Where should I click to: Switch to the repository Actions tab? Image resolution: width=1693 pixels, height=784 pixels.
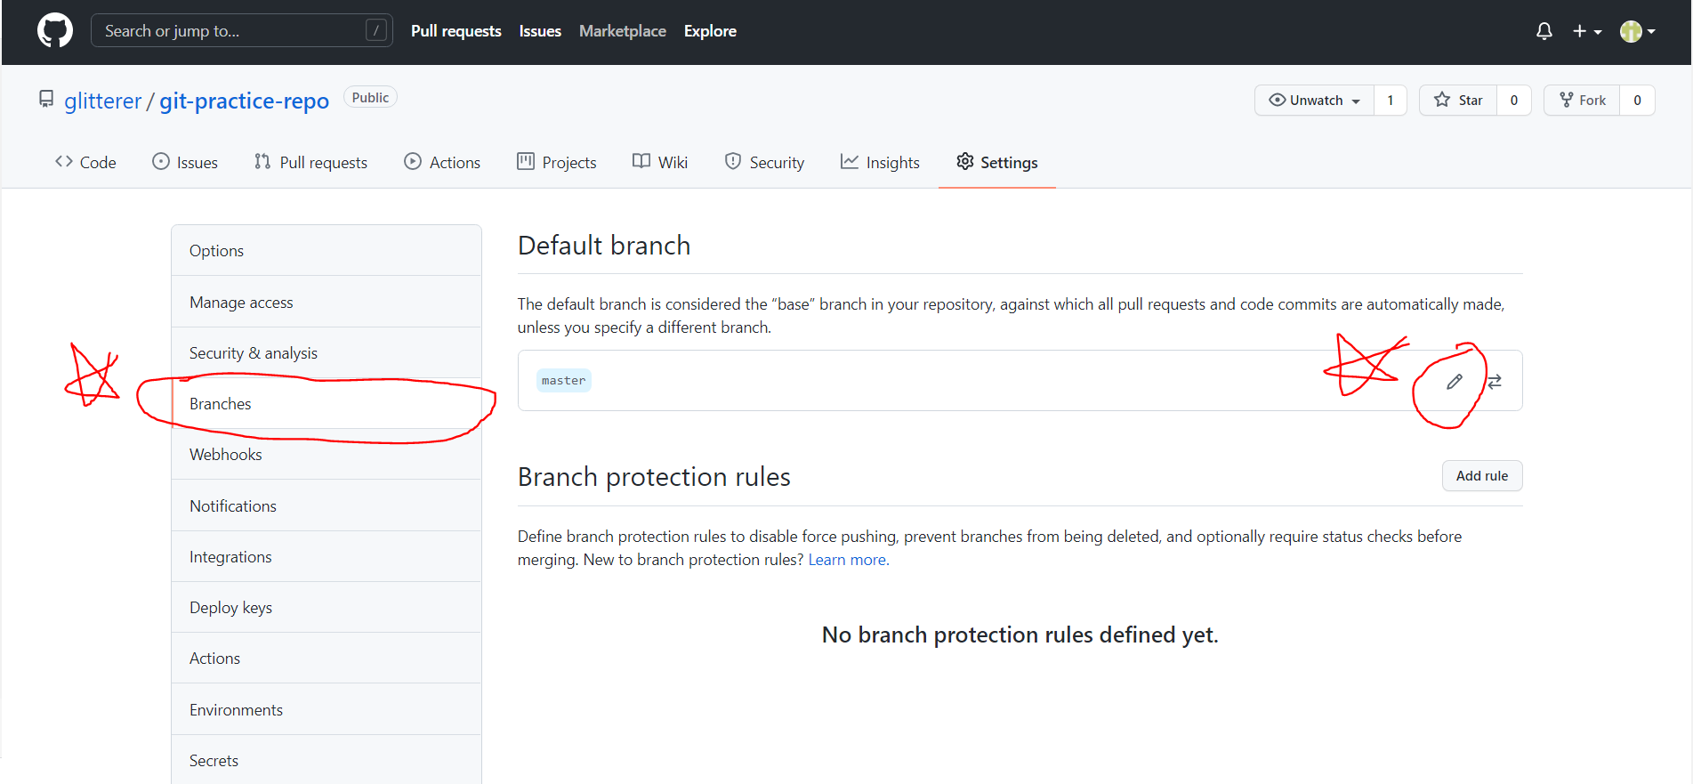click(x=442, y=162)
